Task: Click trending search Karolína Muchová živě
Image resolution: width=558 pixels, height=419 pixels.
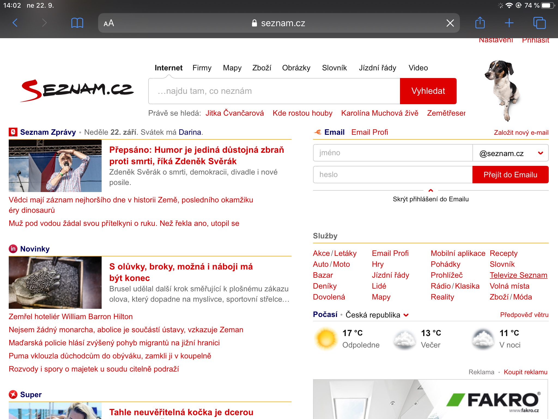Action: (x=380, y=113)
